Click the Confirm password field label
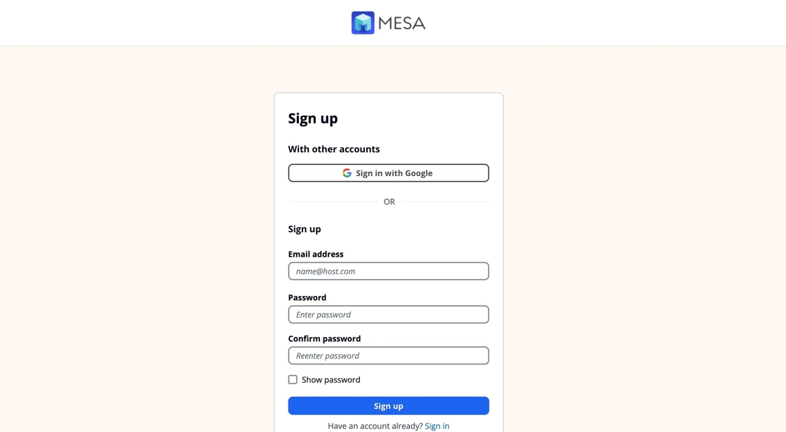 tap(324, 338)
